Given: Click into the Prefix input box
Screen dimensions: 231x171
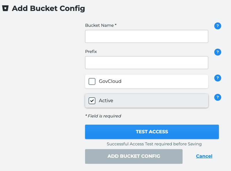Looking at the screenshot, I should (x=147, y=62).
